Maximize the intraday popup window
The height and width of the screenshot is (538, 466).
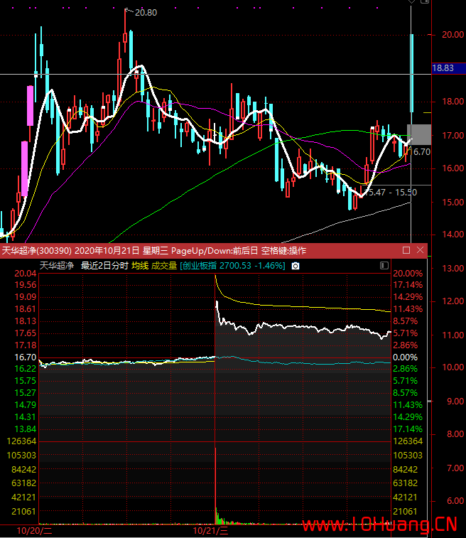pos(406,250)
